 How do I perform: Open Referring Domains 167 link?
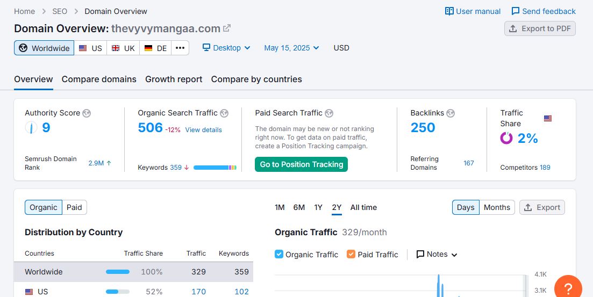tap(469, 163)
